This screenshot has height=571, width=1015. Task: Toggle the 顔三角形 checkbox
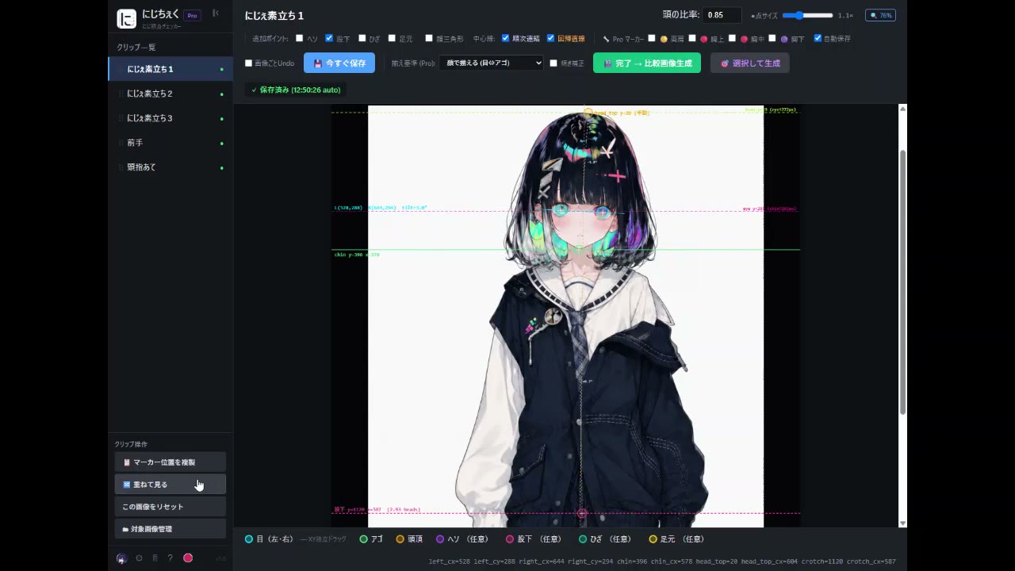click(429, 38)
